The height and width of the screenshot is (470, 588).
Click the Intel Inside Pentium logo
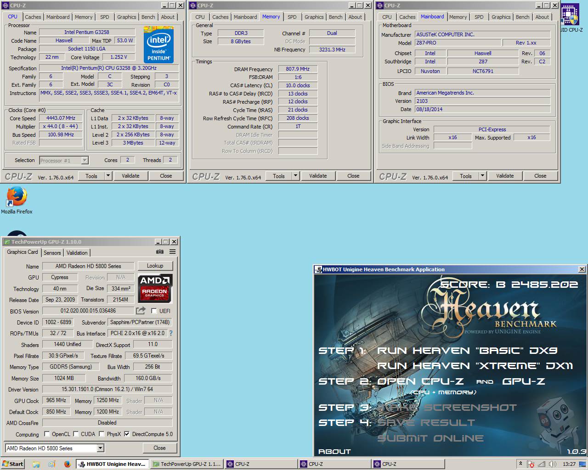(x=158, y=45)
